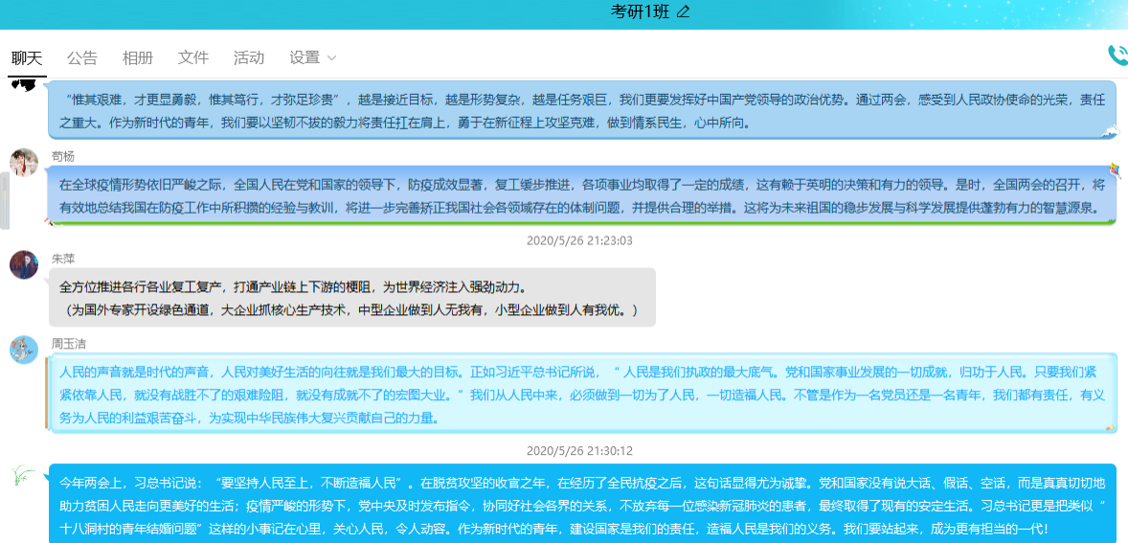Screen dimensions: 1128x543
Task: Select 周玉洁's message starting 人民的声音
Action: (583, 395)
